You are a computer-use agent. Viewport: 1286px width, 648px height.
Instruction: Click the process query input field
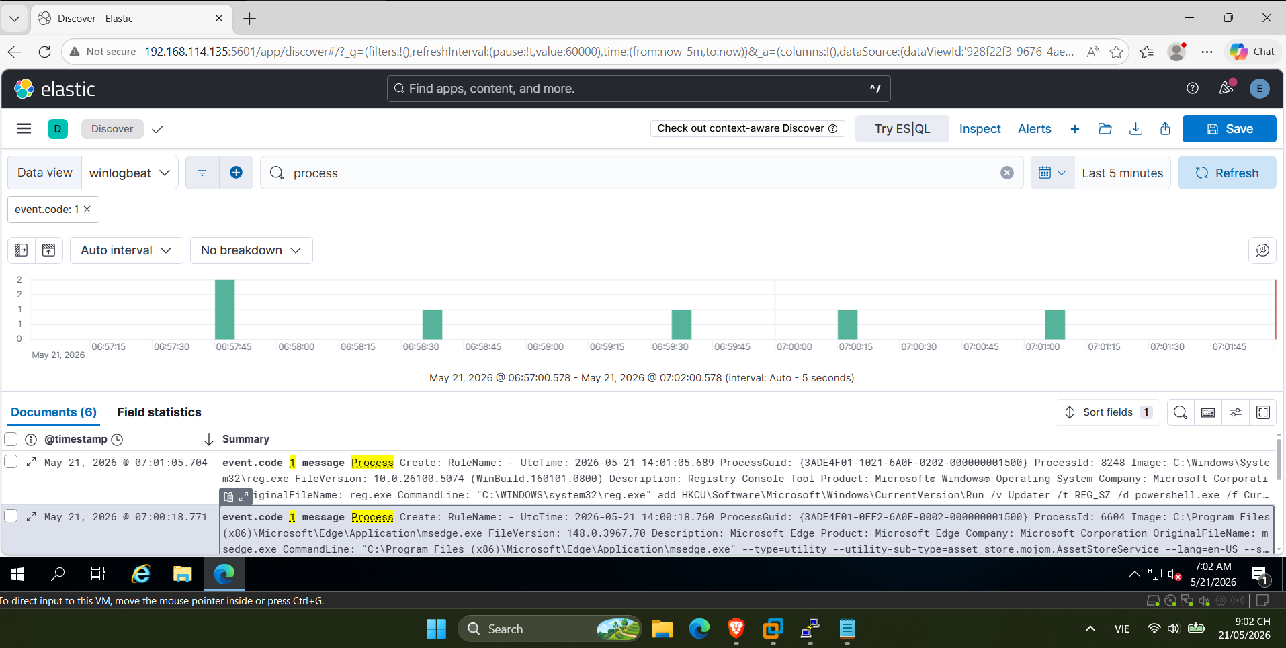(642, 173)
